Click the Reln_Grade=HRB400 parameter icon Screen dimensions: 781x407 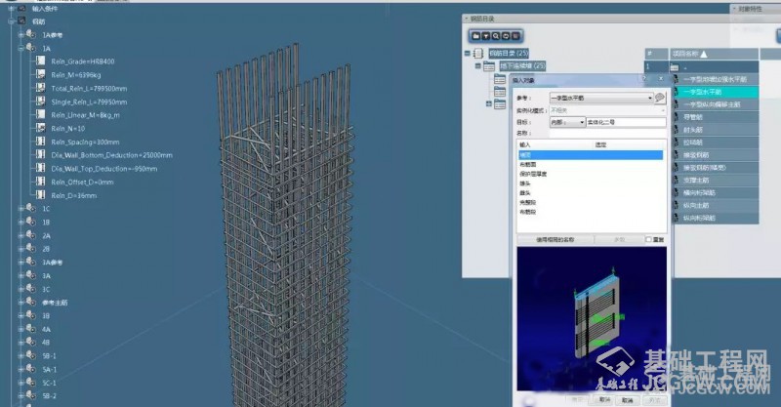pos(40,61)
